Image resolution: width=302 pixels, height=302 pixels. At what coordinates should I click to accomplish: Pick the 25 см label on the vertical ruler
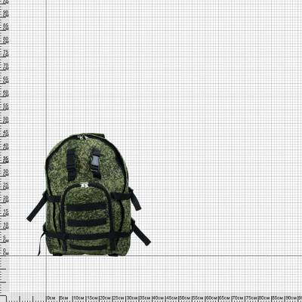(5, 186)
